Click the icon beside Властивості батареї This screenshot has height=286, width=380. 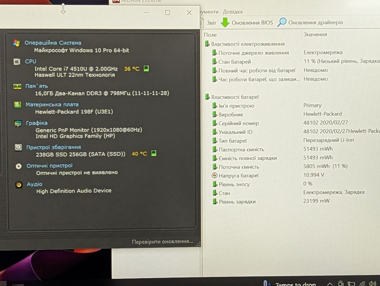(x=208, y=97)
